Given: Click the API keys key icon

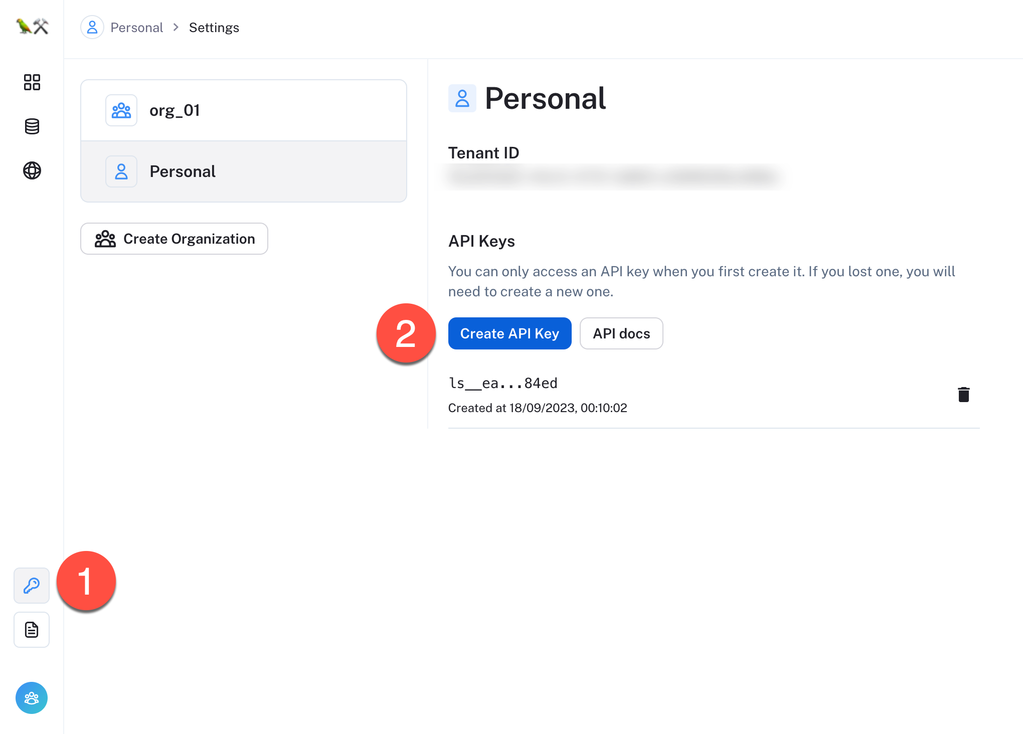Looking at the screenshot, I should [x=32, y=586].
